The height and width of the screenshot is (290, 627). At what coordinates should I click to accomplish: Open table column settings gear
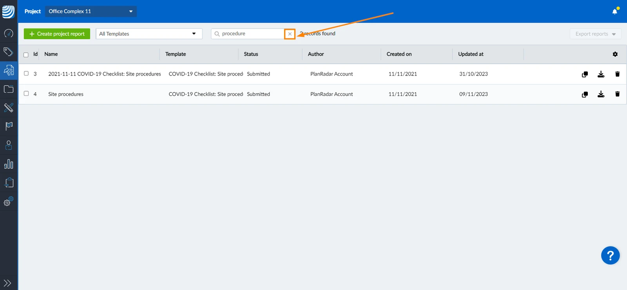[615, 54]
